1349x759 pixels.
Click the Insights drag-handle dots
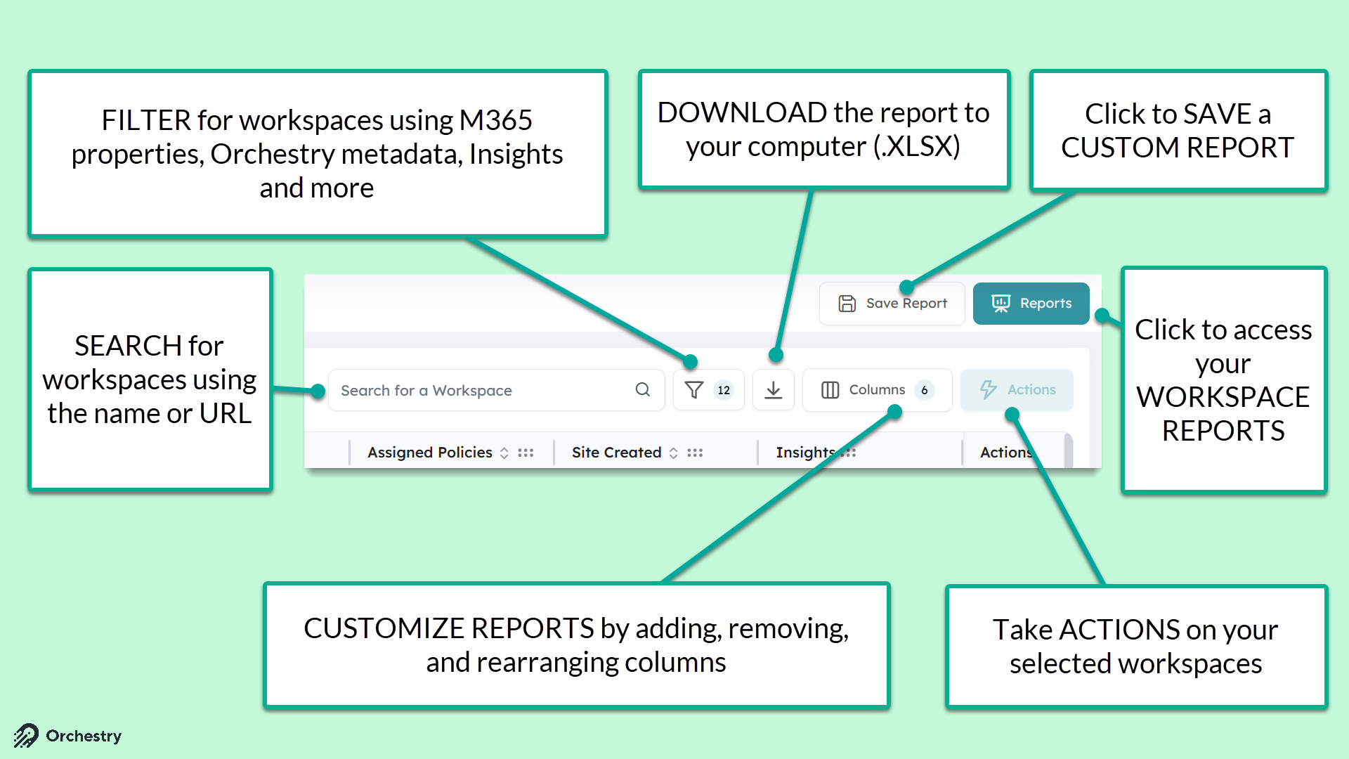point(849,453)
